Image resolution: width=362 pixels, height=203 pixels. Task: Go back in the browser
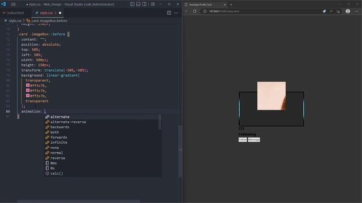[x=187, y=11]
